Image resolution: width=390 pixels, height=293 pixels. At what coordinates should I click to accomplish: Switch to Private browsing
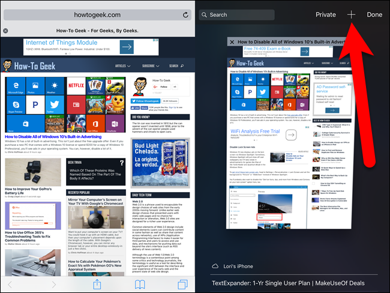[326, 14]
